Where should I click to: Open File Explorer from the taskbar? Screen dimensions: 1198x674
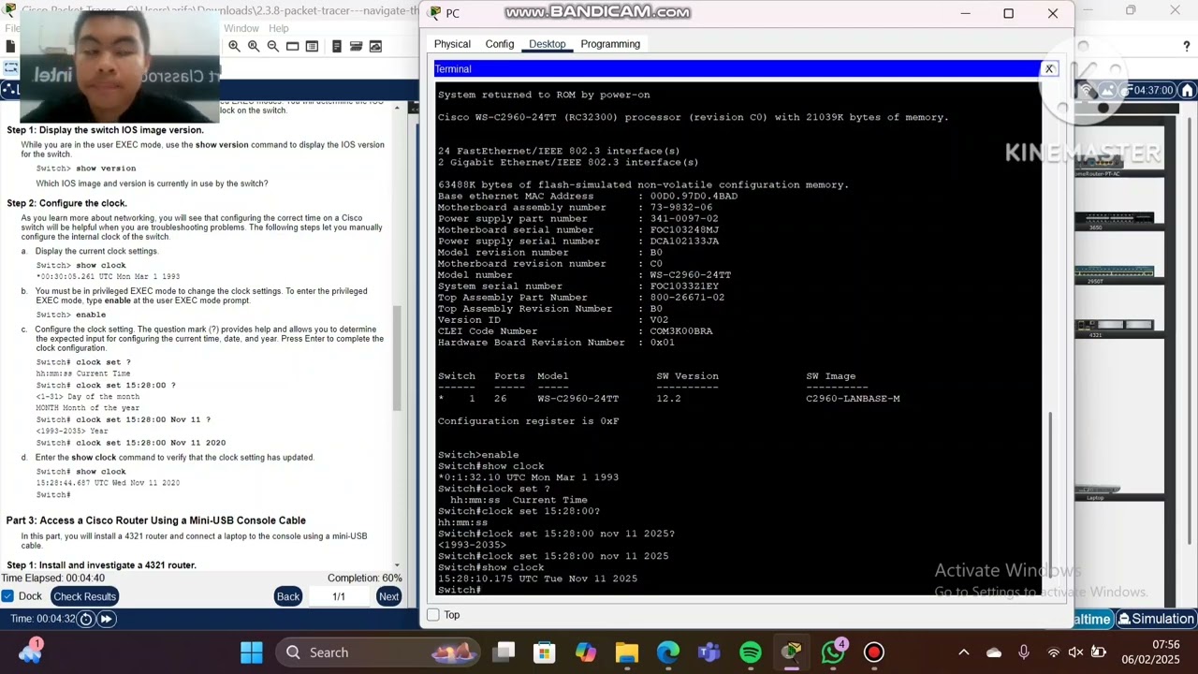click(627, 652)
